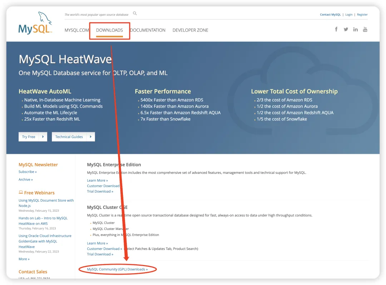
Task: Click More webinars link
Action: pyautogui.click(x=24, y=259)
